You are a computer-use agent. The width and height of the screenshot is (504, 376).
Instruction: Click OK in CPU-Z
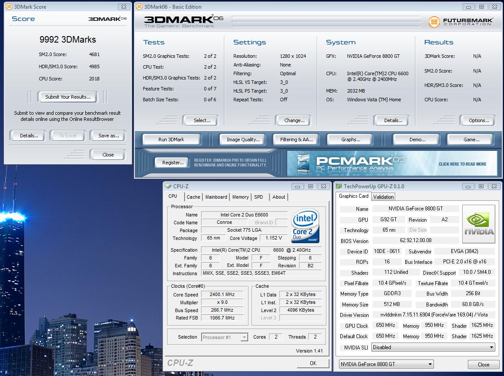point(313,363)
